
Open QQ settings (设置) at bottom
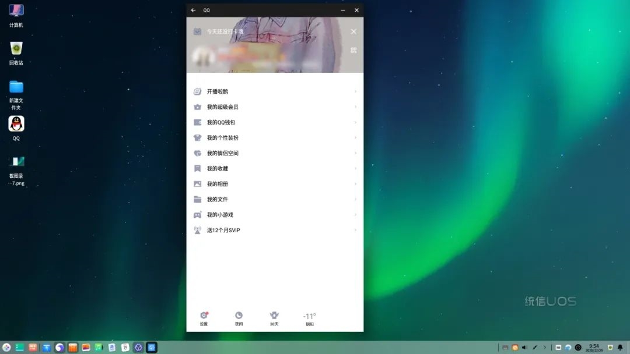[x=204, y=318]
